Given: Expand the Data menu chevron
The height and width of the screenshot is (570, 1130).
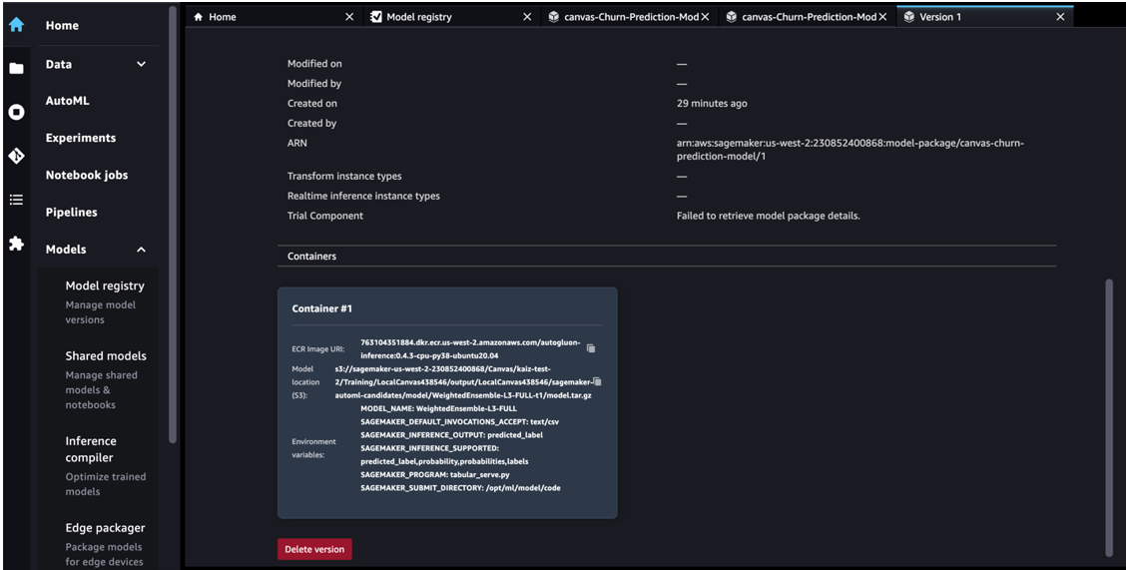Looking at the screenshot, I should tap(142, 64).
